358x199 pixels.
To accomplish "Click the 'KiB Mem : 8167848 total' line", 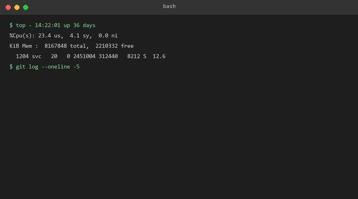I will pos(72,46).
